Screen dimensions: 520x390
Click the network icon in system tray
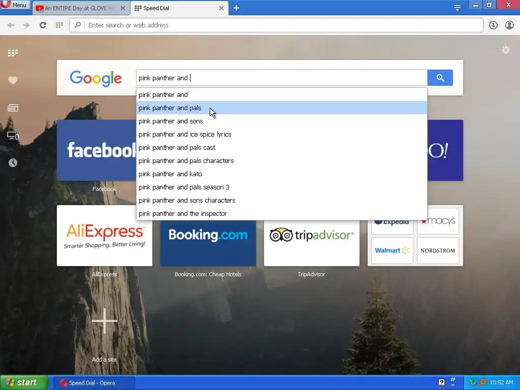[473, 382]
